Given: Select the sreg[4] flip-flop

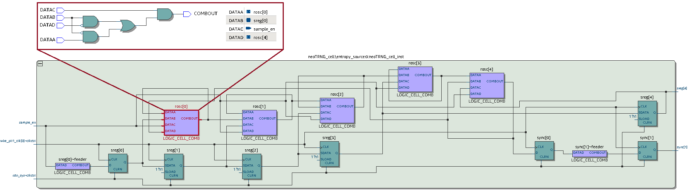Looking at the screenshot, I should (x=647, y=113).
